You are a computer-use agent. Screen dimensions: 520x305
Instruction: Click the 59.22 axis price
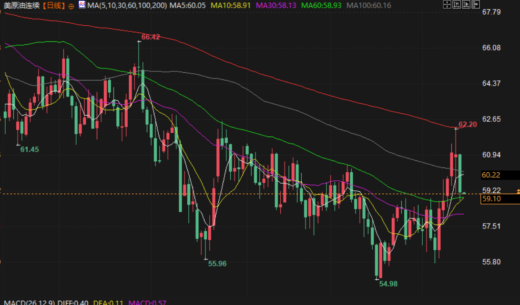pos(491,190)
